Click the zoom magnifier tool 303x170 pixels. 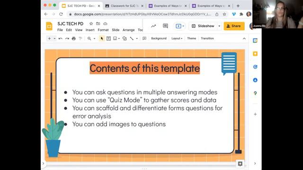(89, 39)
